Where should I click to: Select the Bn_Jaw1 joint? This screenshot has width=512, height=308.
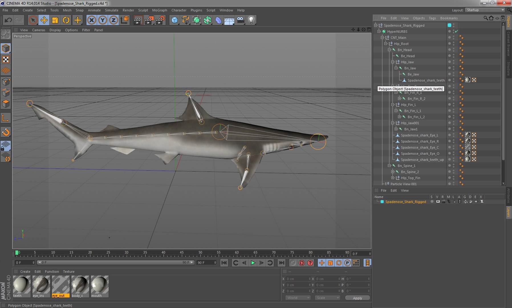411,129
